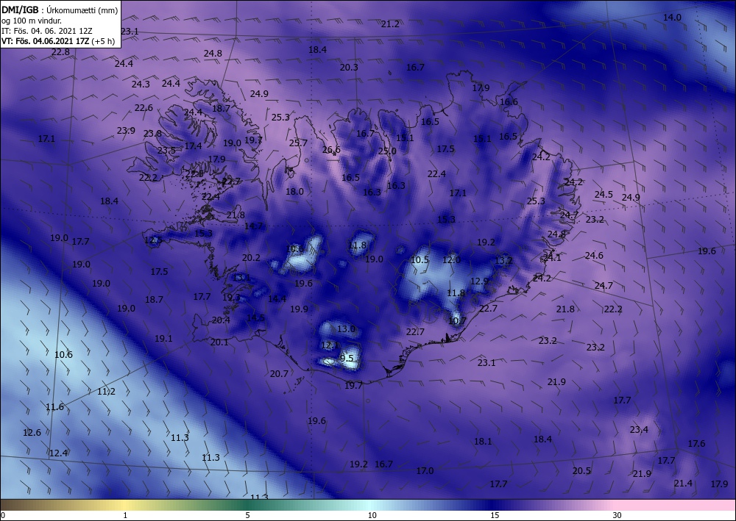
Task: Select the value '22.8' on the map
Action: 60,52
